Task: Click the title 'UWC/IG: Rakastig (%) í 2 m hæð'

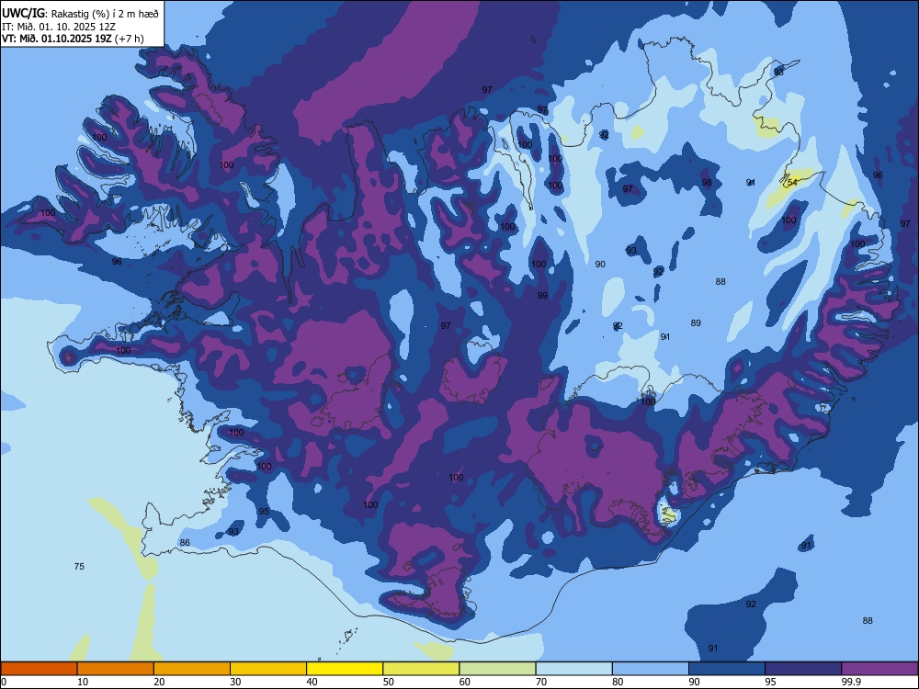Action: click(x=80, y=14)
